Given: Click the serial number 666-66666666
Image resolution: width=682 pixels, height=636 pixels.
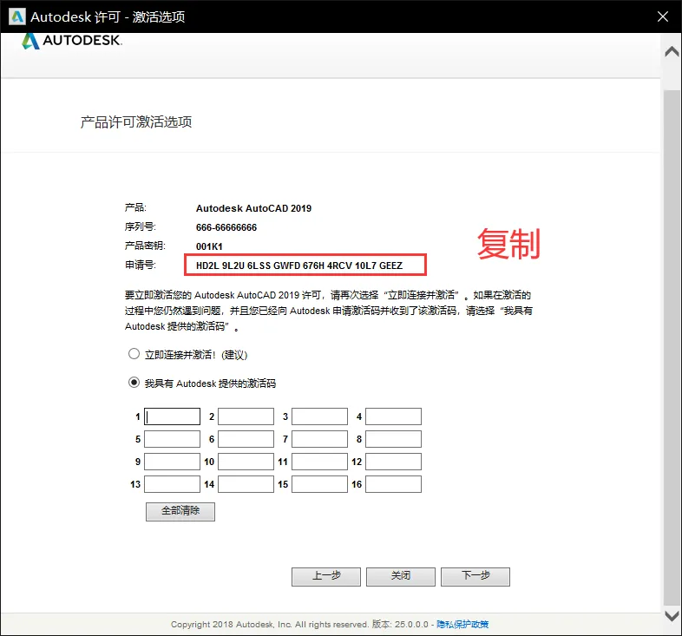Looking at the screenshot, I should [226, 227].
